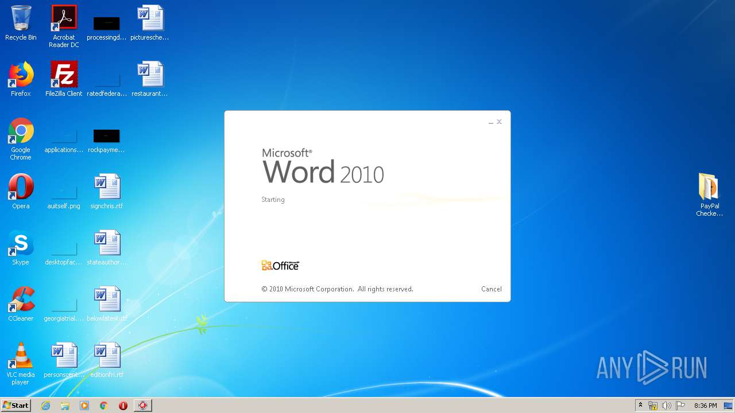Select the belowlatest.rtf document
The height and width of the screenshot is (413, 735).
click(x=107, y=304)
